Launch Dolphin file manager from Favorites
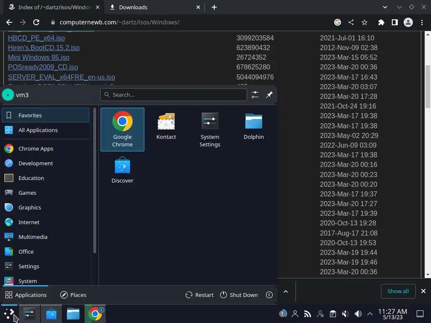The image size is (431, 323). pyautogui.click(x=253, y=126)
